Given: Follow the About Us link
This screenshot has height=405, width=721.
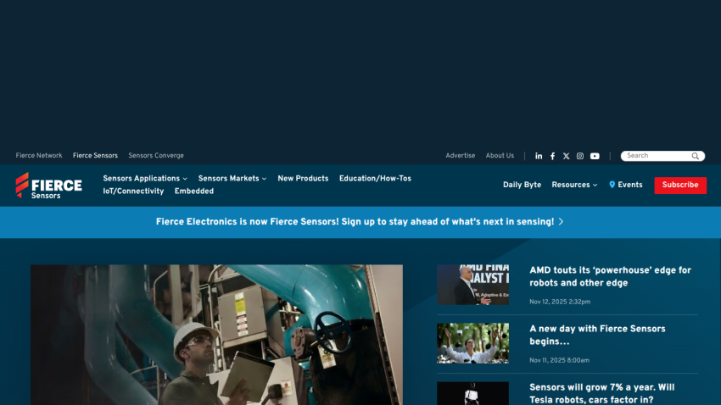Looking at the screenshot, I should [500, 156].
